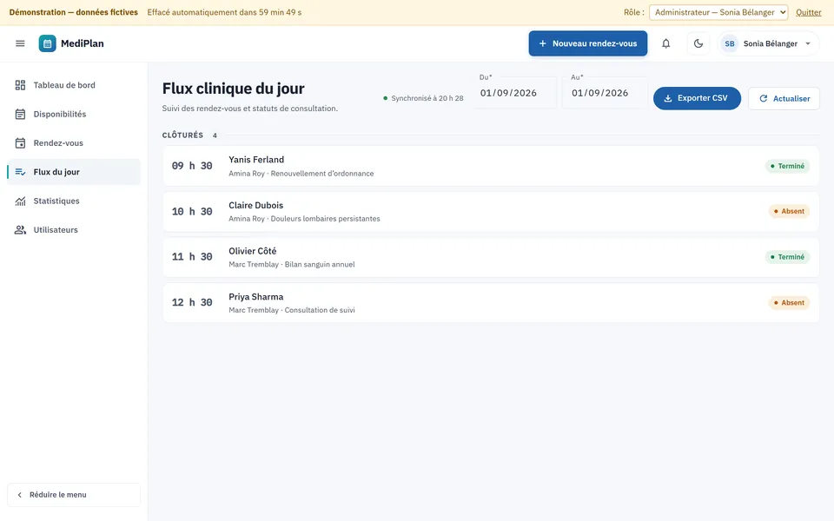The width and height of the screenshot is (834, 521).
Task: Click the Rendez-vous calendar icon
Action: (x=20, y=143)
